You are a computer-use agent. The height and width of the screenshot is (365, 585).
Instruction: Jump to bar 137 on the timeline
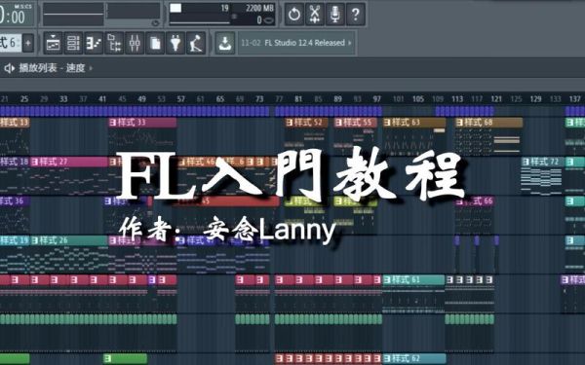(574, 99)
